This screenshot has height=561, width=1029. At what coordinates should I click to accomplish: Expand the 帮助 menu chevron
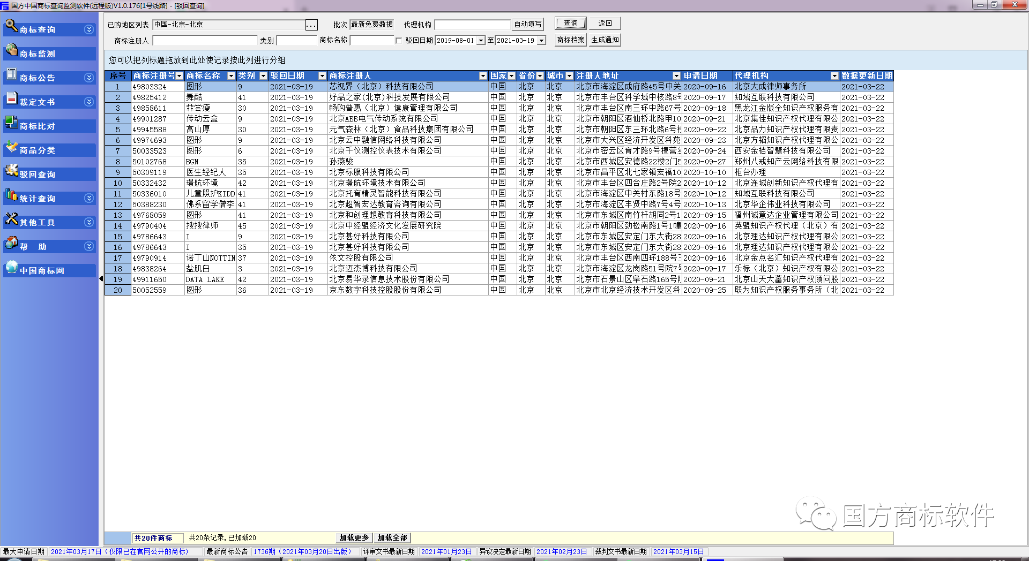tap(89, 246)
